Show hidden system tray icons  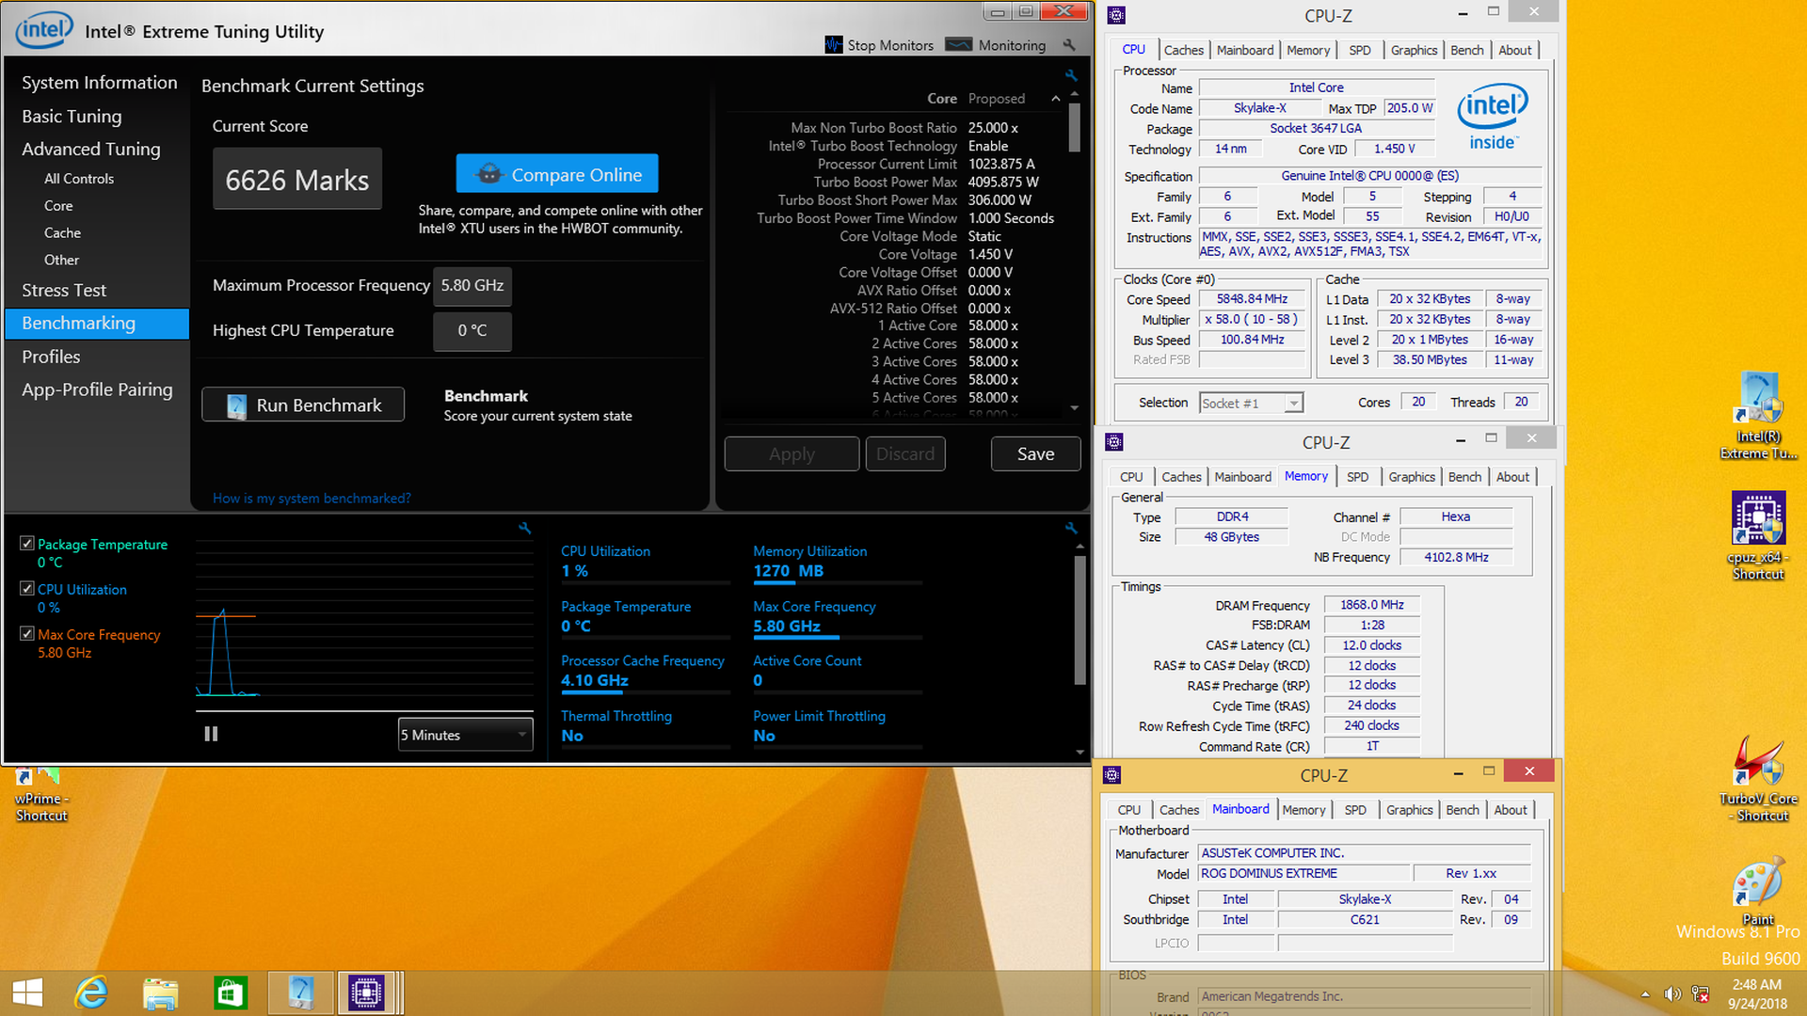[1645, 994]
